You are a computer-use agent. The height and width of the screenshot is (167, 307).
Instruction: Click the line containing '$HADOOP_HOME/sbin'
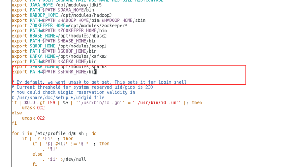[78, 21]
